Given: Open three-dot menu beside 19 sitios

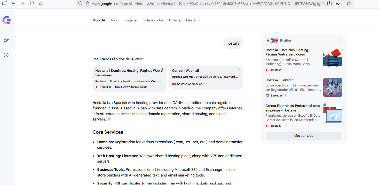Looking at the screenshot, I should pyautogui.click(x=340, y=40).
